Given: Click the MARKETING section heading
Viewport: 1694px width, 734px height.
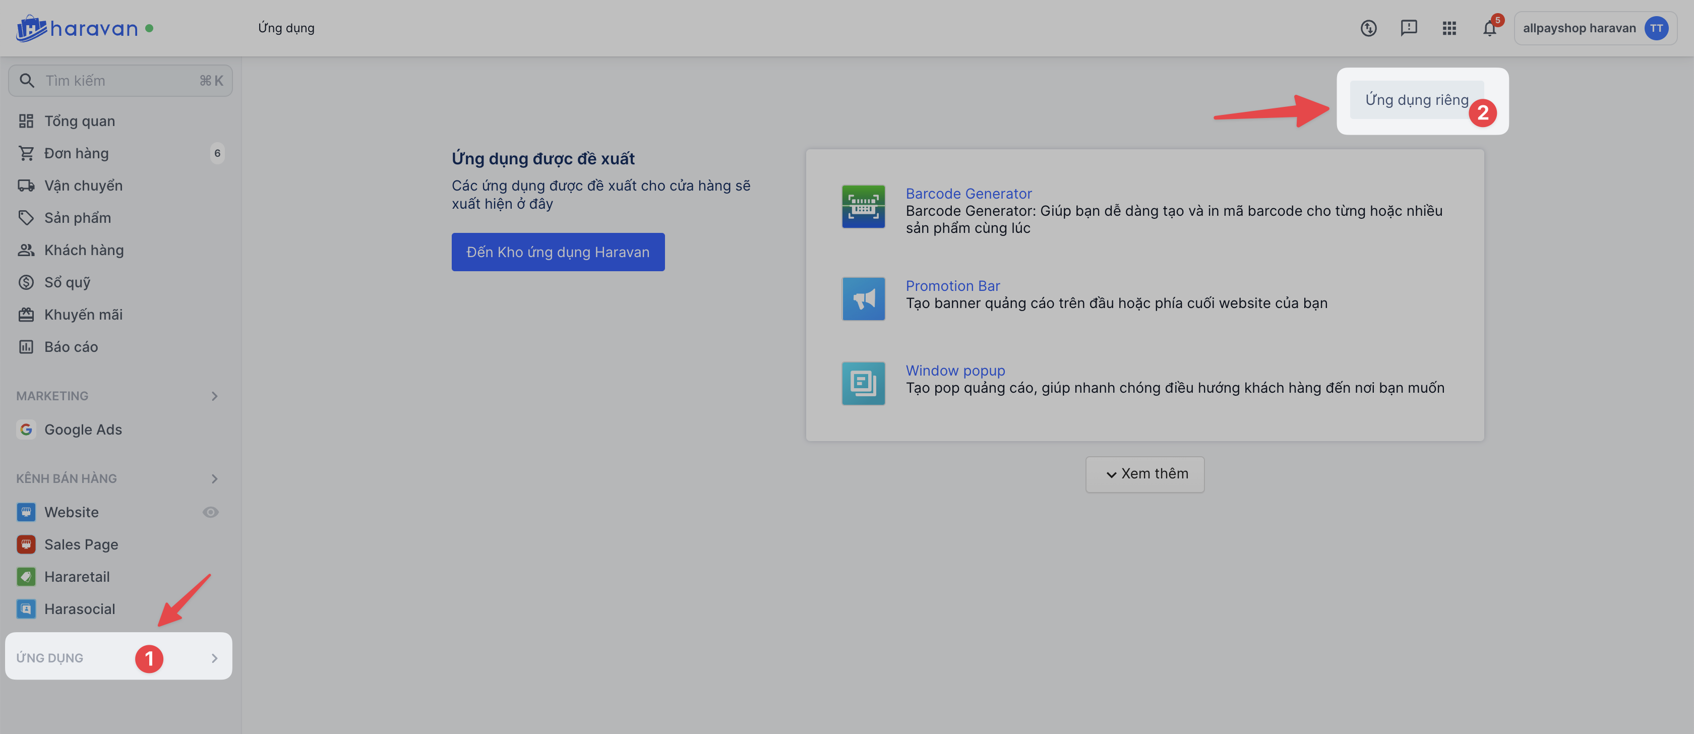Looking at the screenshot, I should pyautogui.click(x=52, y=396).
